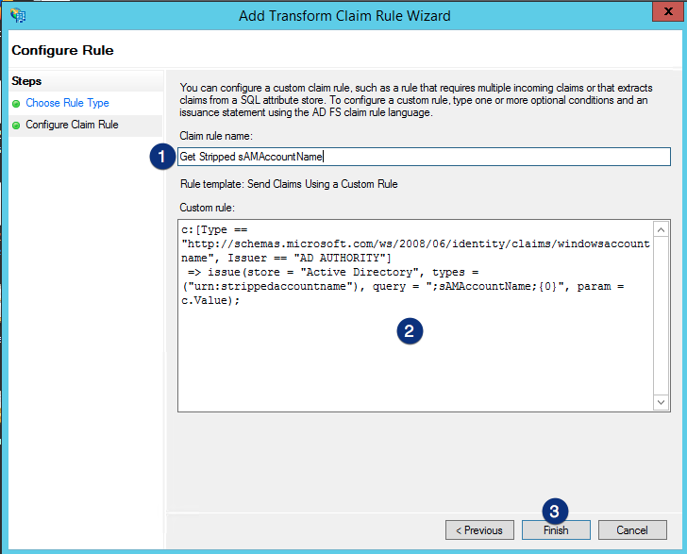Click the Previous button
Image resolution: width=687 pixels, height=554 pixels.
479,529
